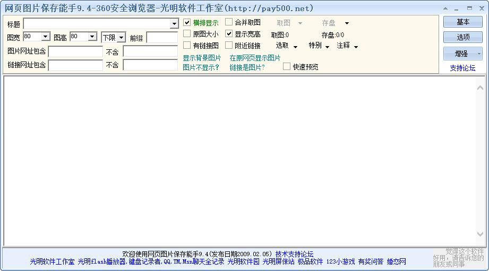
Task: Open the 链接是图片? help link
Action: pos(247,67)
